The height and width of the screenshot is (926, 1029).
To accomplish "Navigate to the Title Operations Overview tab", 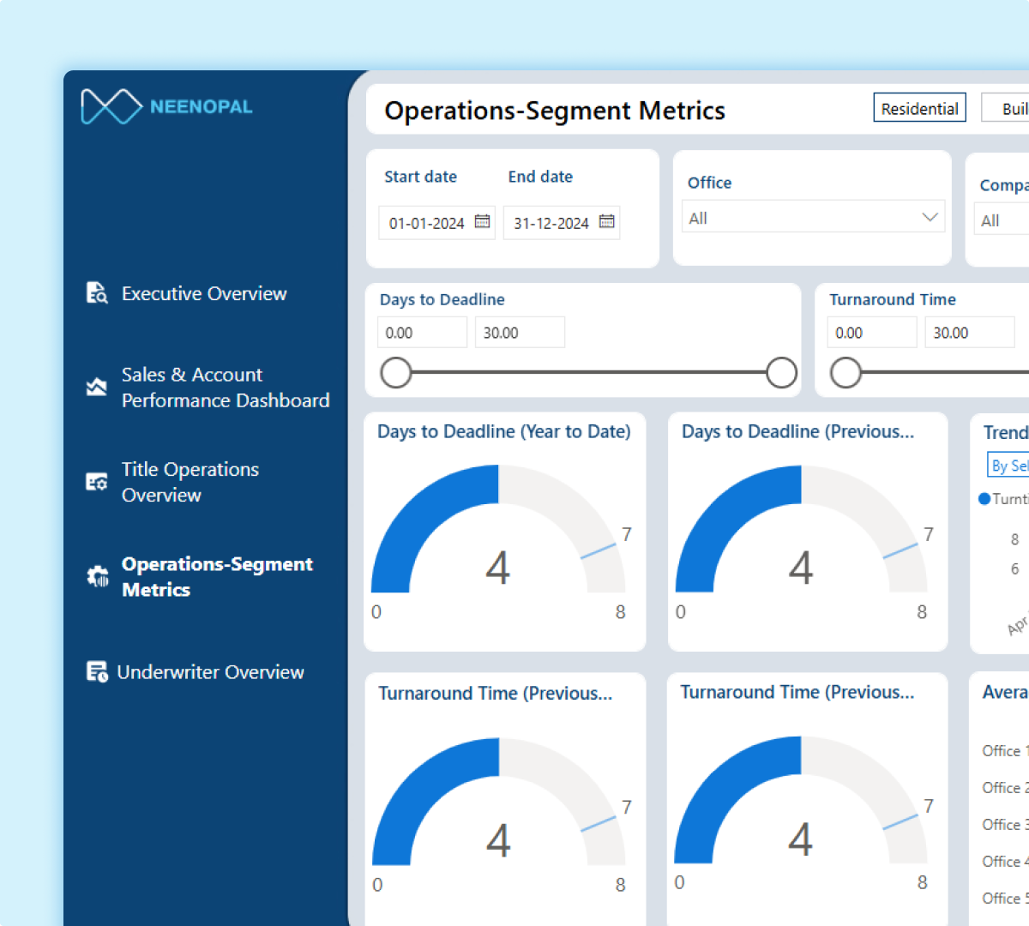I will [190, 481].
